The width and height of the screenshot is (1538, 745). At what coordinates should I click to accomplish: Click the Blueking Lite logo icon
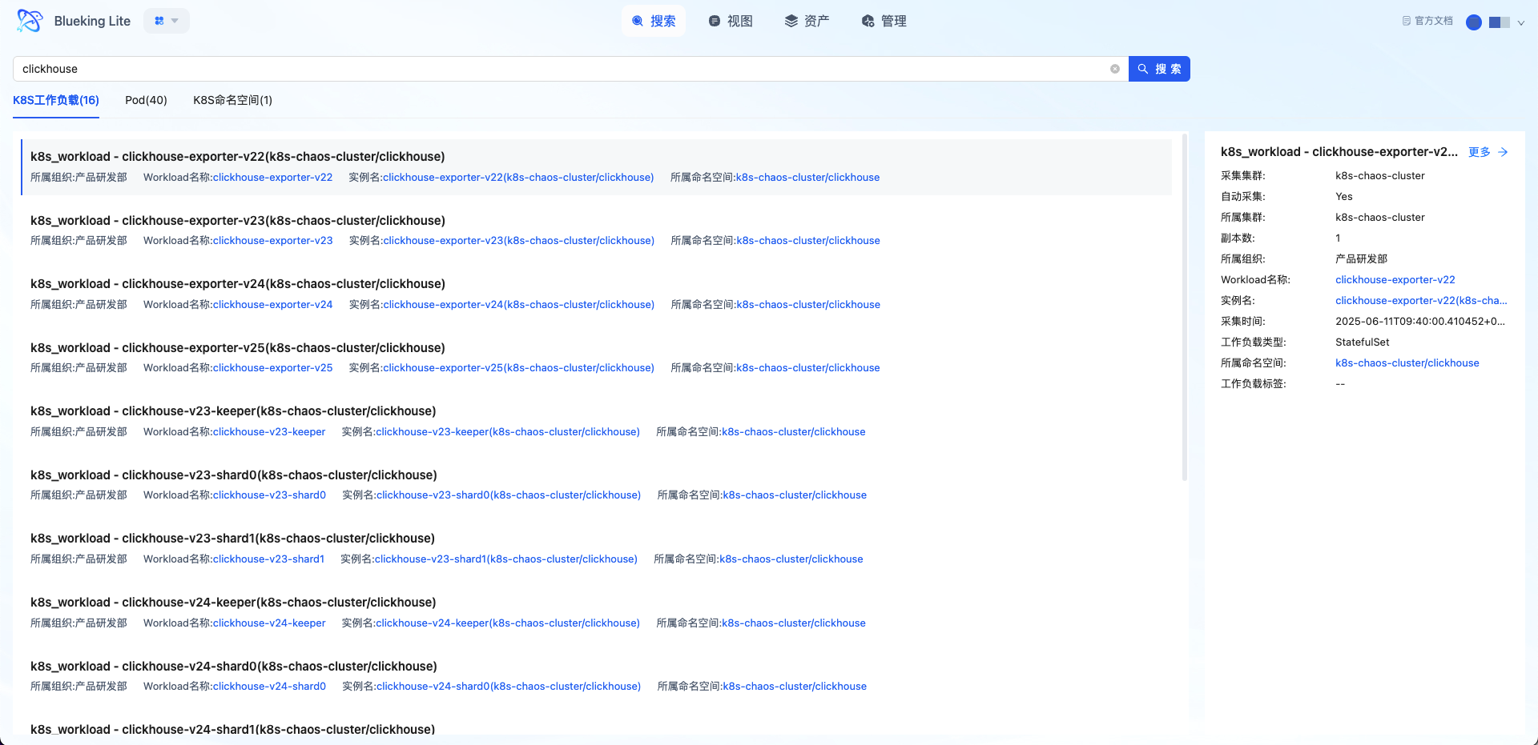(30, 21)
